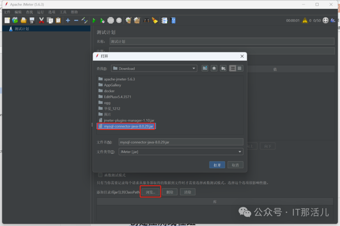Click the 删除 ClassPath button
The height and width of the screenshot is (226, 340).
tap(170, 192)
